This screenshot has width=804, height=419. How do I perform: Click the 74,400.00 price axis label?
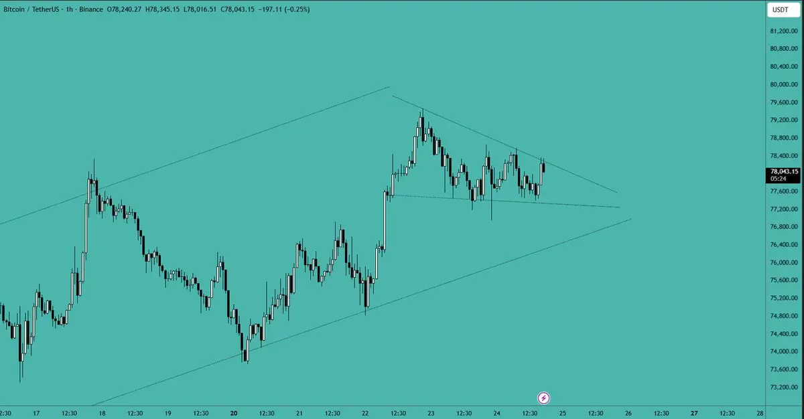coord(783,334)
